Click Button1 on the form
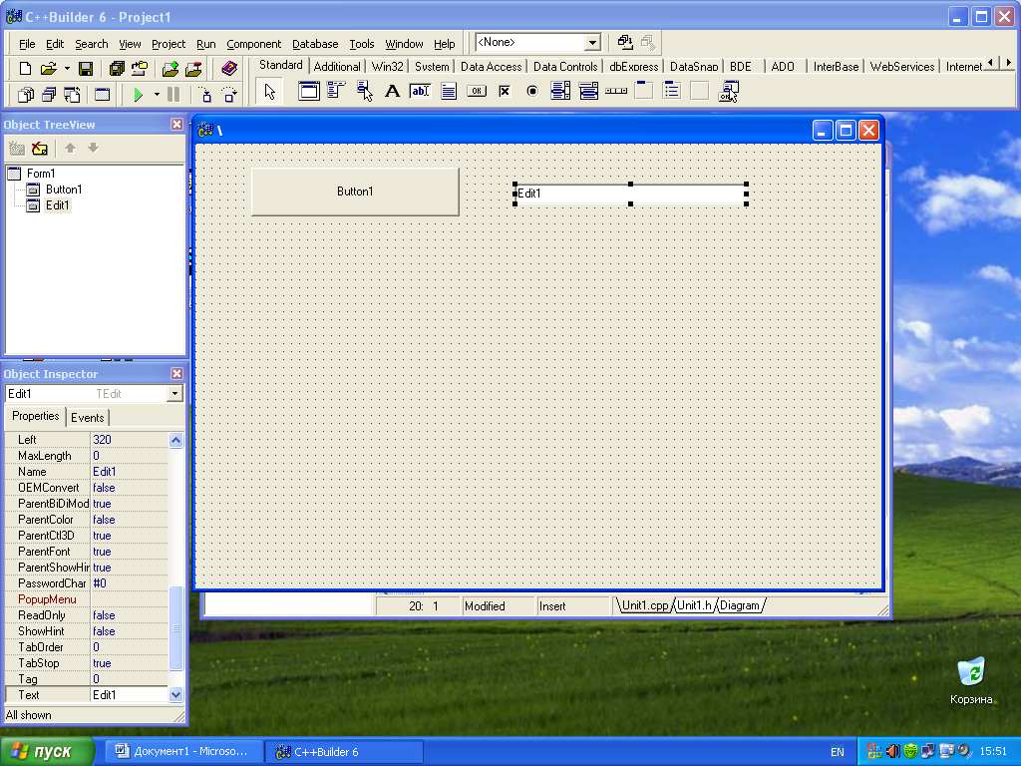Screen dimensions: 1021x766 355,191
